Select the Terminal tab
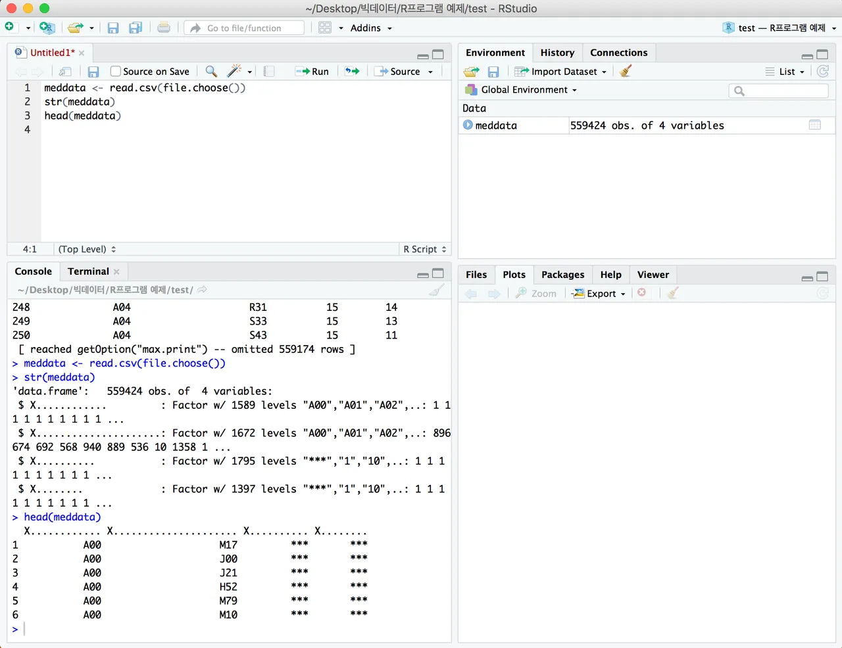Screen dimensions: 842x648 coord(88,271)
